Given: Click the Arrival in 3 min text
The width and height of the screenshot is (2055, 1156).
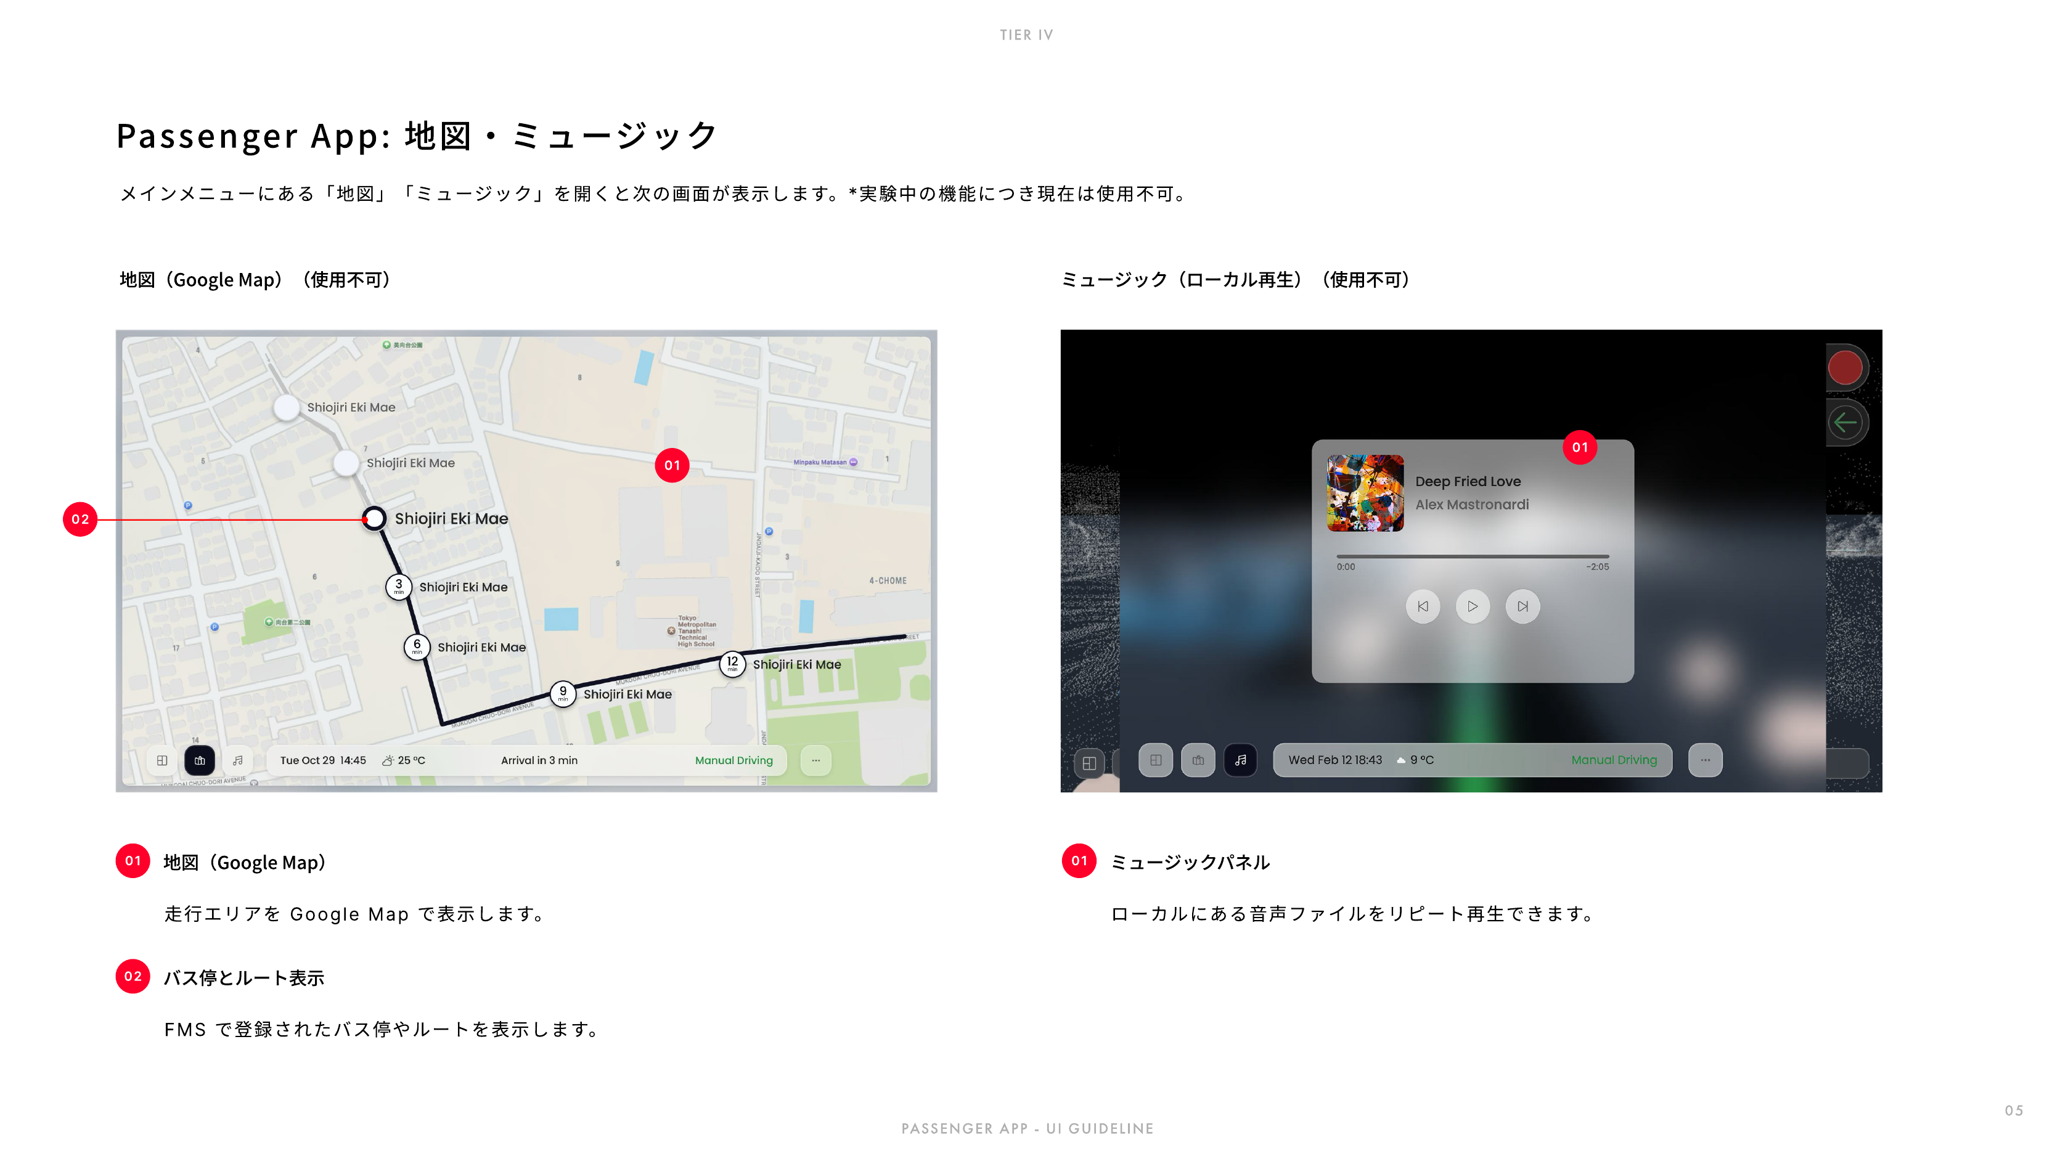Looking at the screenshot, I should (539, 760).
